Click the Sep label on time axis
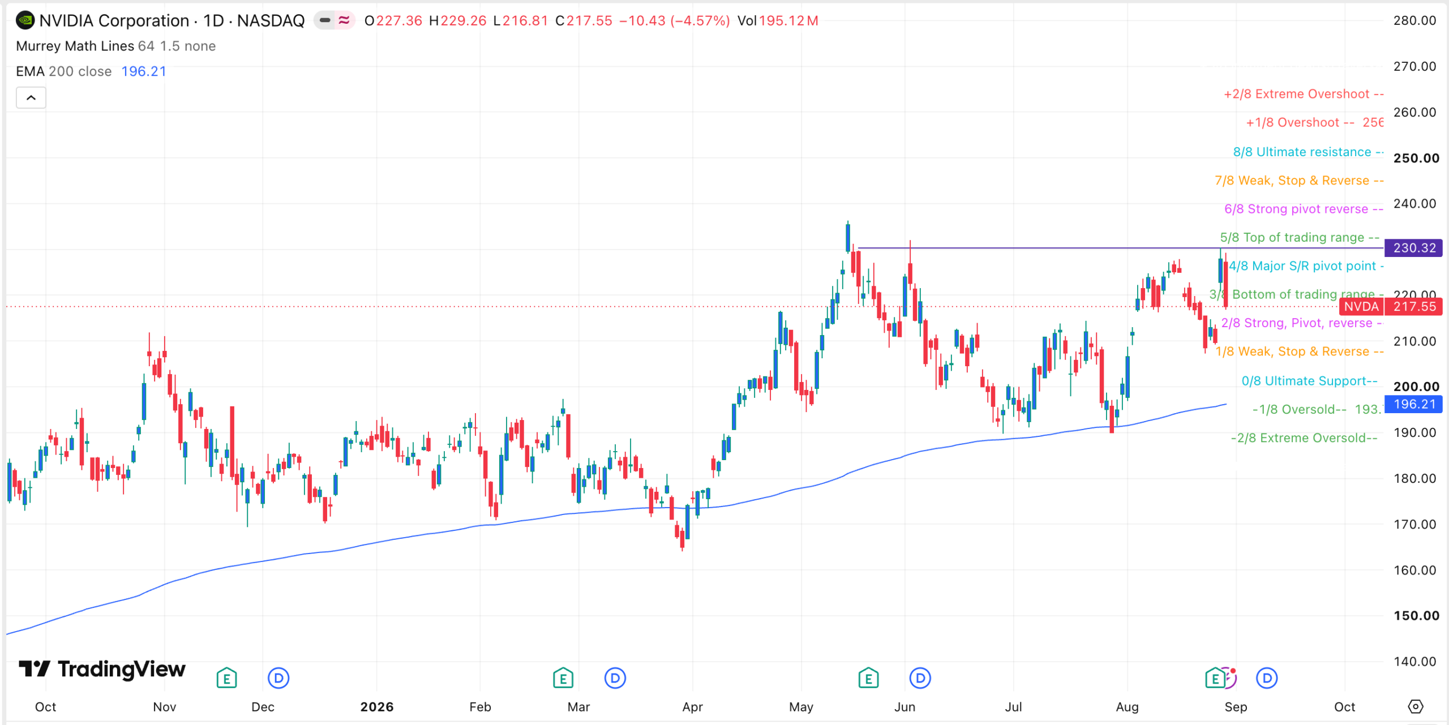 pos(1236,707)
